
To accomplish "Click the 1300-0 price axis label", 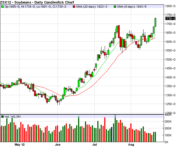I will tap(170, 95).
